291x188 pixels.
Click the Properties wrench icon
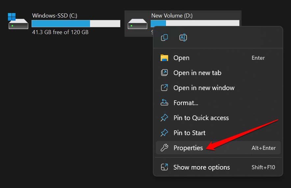tap(164, 148)
